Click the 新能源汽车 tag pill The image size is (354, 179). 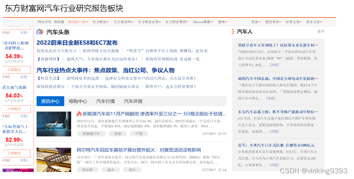tap(91, 134)
